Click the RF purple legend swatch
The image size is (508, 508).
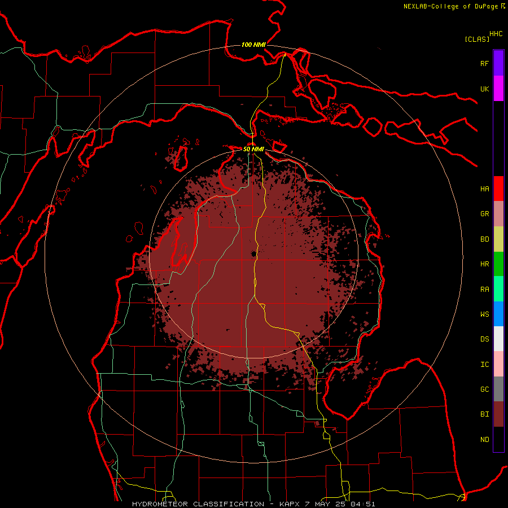(x=498, y=63)
